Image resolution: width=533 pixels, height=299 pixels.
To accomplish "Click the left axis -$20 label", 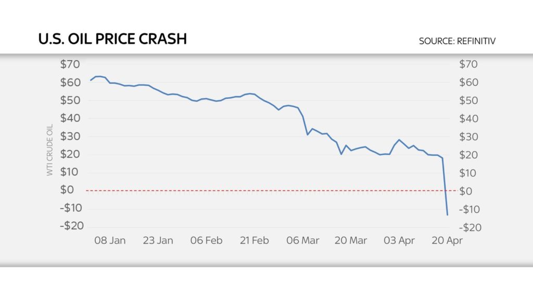I will point(72,226).
